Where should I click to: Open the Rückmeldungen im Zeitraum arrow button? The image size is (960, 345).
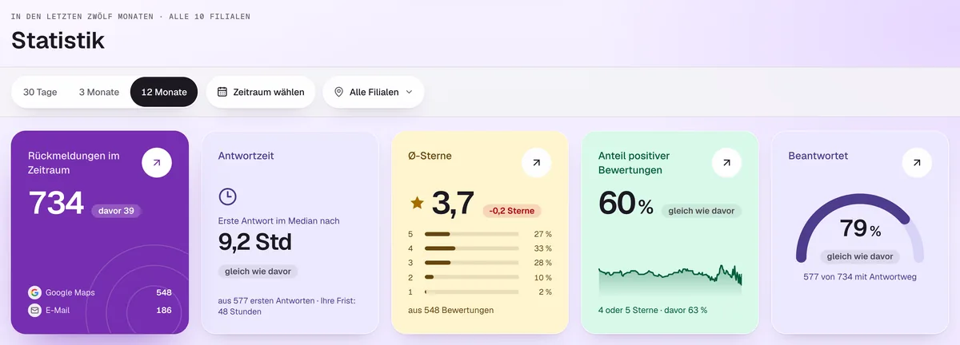coord(157,163)
